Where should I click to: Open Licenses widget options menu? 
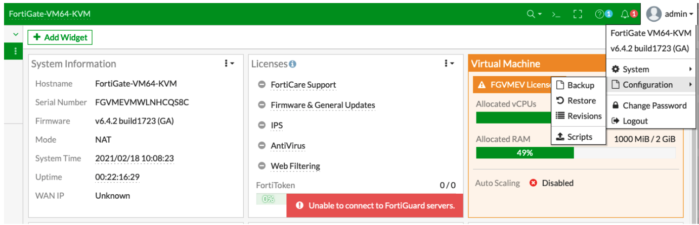(449, 64)
